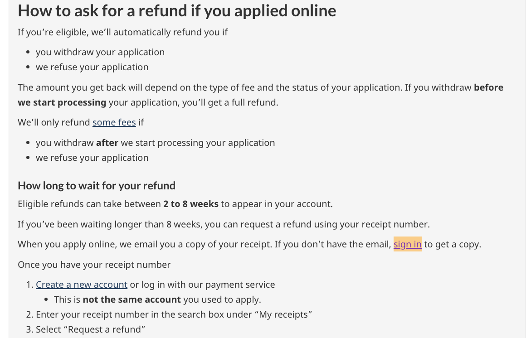The width and height of the screenshot is (526, 338).
Task: Click the step "Select 'Request a refund'"
Action: 90,329
